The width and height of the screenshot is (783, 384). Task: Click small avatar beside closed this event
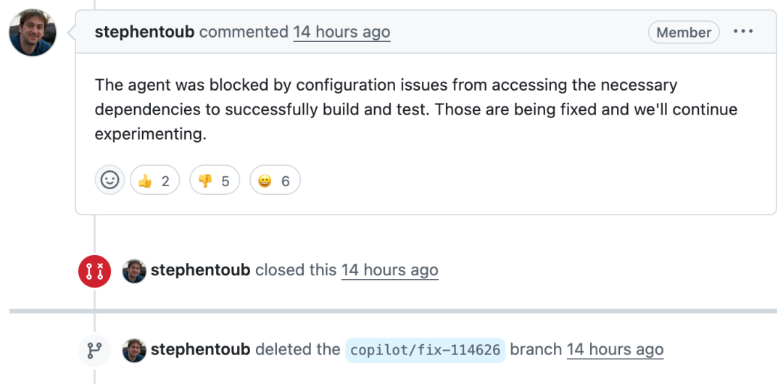pos(134,271)
